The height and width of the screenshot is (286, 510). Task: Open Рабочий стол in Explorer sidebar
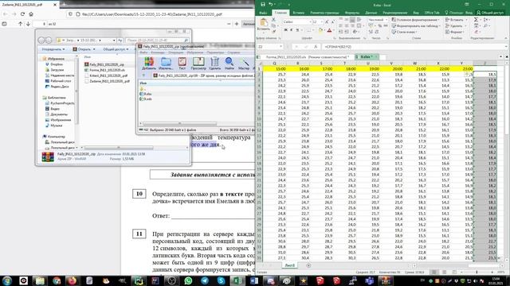[58, 81]
